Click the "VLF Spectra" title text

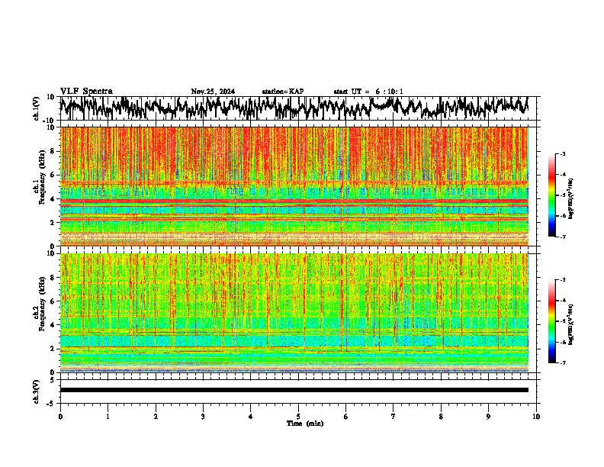pos(86,92)
